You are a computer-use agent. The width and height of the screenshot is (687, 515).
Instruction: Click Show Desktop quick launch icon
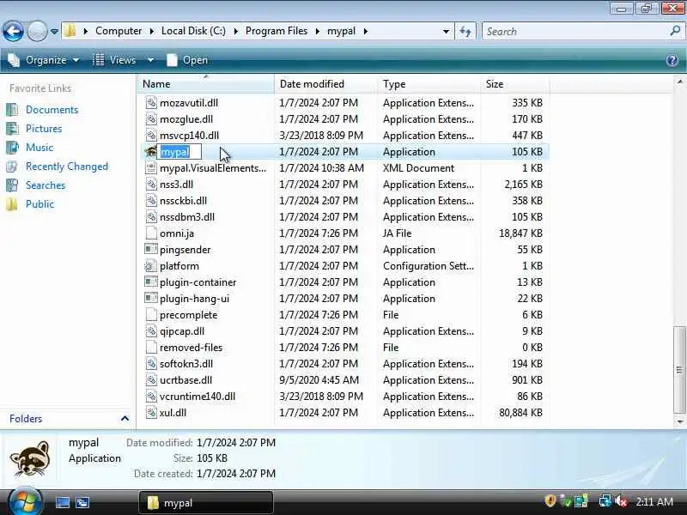(62, 502)
